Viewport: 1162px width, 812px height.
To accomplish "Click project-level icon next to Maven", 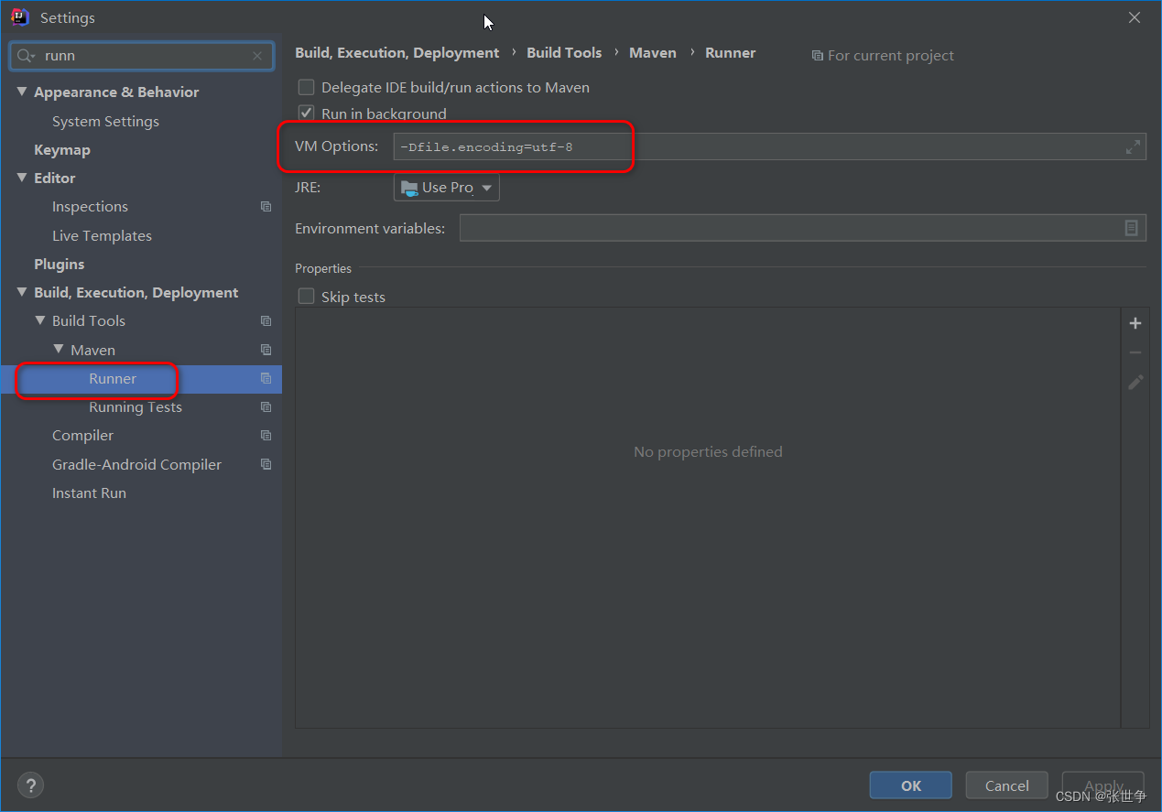I will (x=266, y=350).
